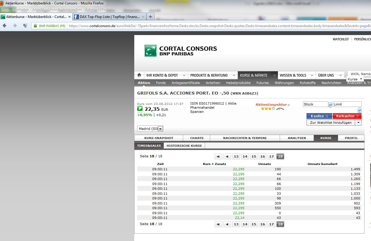Viewport: 371px width, 241px height.
Task: Click the blue arrow icon below Limit field
Action: click(x=360, y=110)
